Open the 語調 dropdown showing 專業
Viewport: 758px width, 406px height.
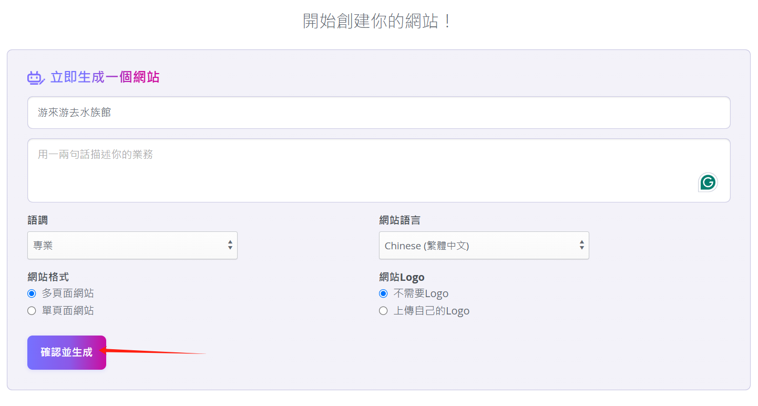coord(132,246)
